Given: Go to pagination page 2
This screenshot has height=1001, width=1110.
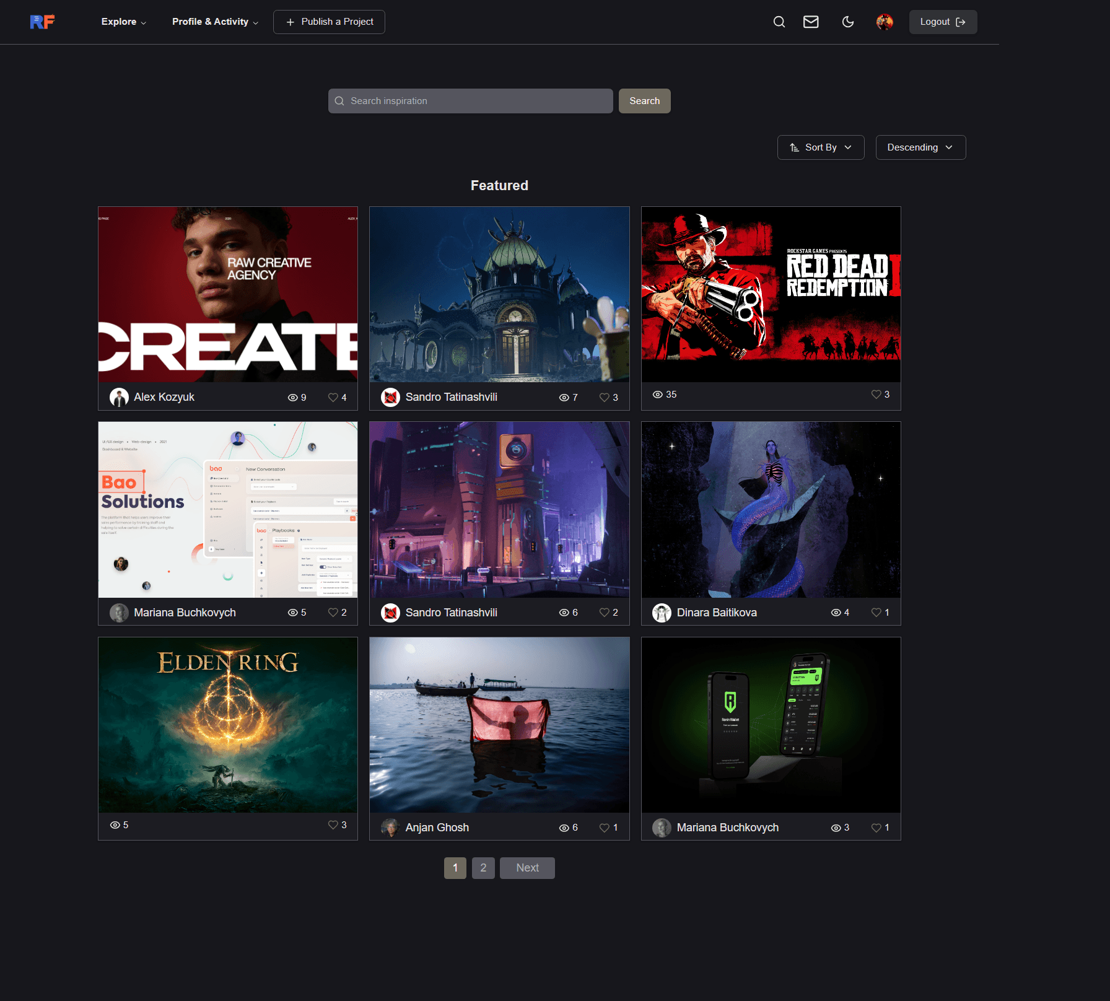Looking at the screenshot, I should 483,868.
